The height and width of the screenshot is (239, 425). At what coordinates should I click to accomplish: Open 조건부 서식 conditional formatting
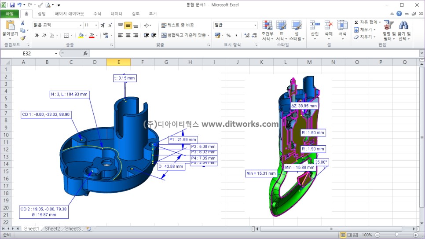click(x=267, y=30)
